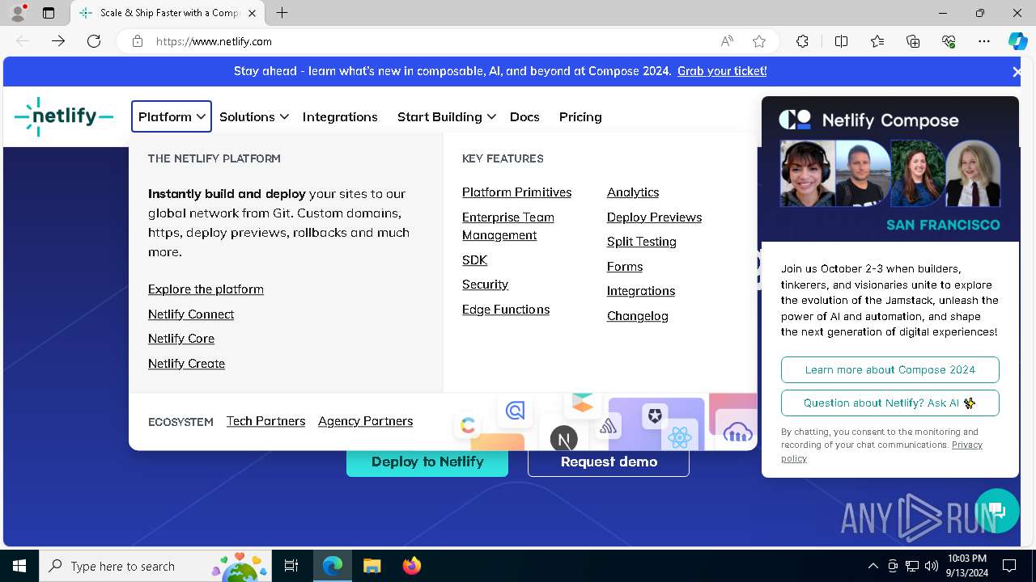This screenshot has height=582, width=1036.
Task: Open the Platform Primitives link
Action: pyautogui.click(x=516, y=192)
